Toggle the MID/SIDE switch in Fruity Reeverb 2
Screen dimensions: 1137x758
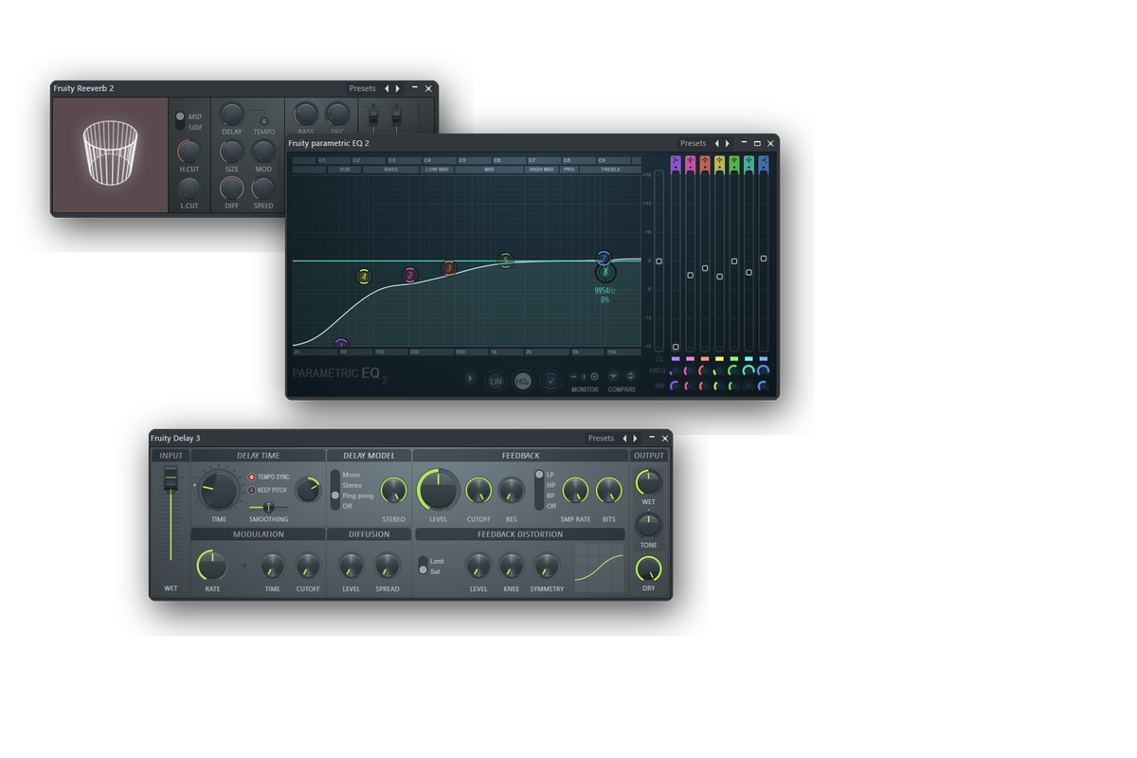(x=180, y=121)
